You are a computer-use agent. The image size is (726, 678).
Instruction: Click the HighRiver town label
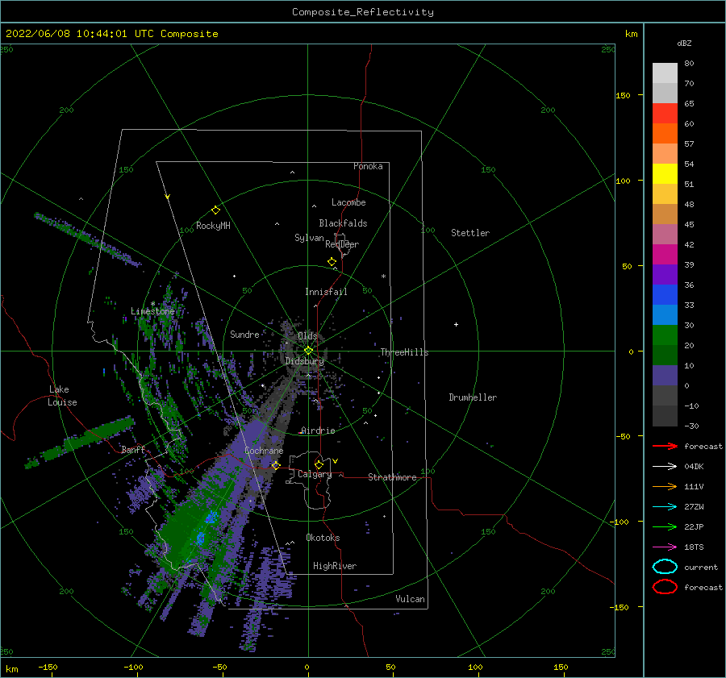(x=335, y=566)
